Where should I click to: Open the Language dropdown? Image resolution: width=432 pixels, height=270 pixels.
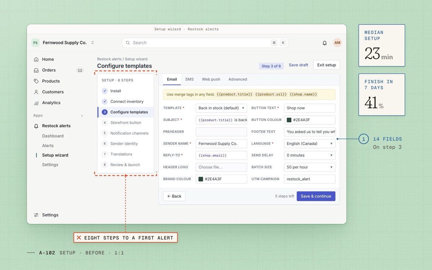310,144
